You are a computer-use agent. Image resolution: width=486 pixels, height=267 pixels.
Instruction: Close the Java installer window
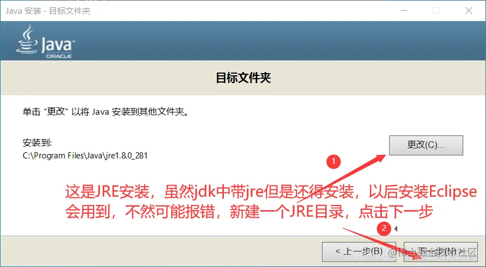pyautogui.click(x=469, y=11)
